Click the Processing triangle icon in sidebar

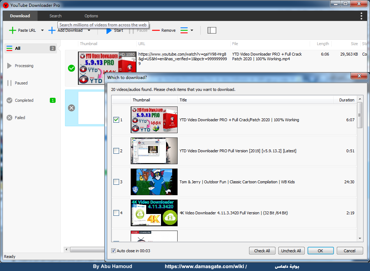(9, 66)
